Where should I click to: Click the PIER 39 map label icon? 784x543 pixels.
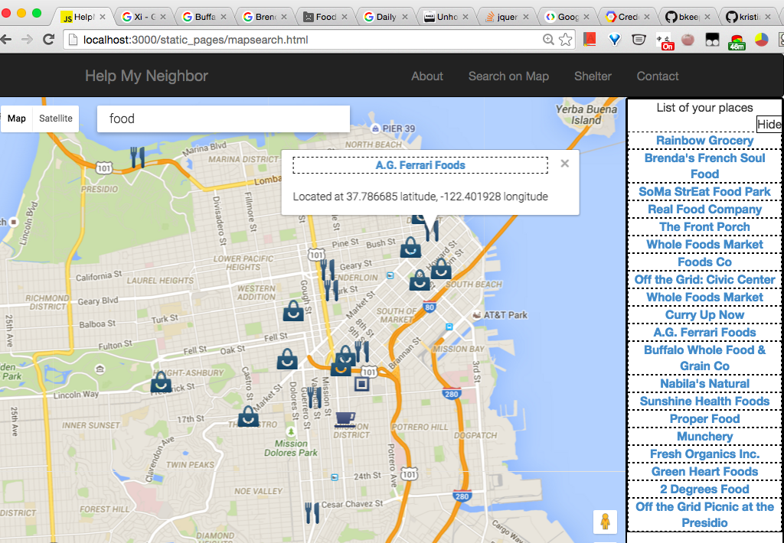pos(375,129)
